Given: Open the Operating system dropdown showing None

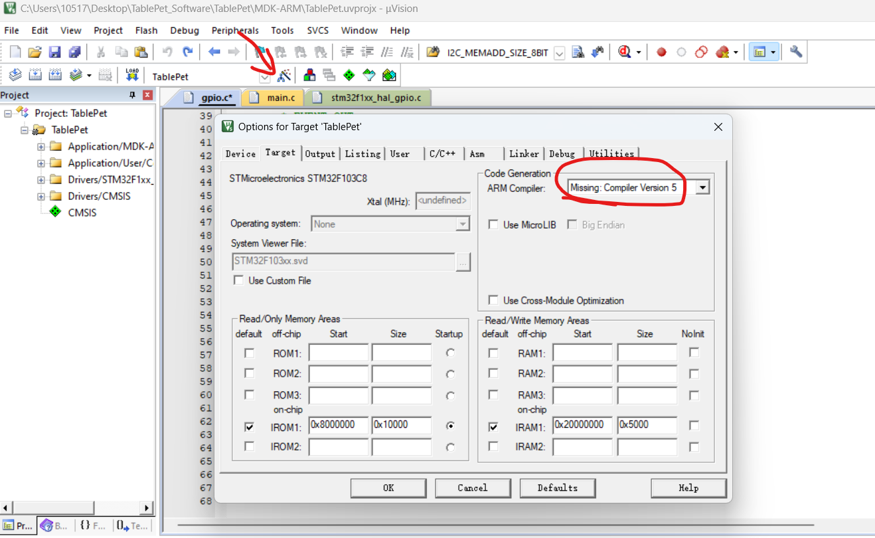Looking at the screenshot, I should 463,224.
